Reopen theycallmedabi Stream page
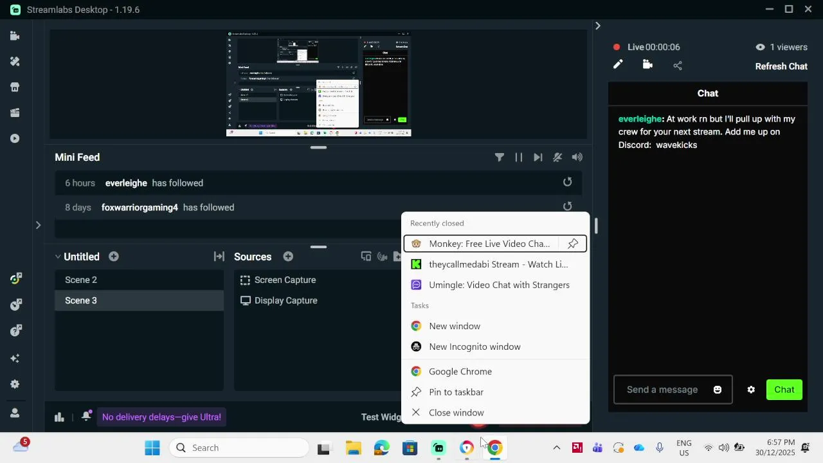 495,264
